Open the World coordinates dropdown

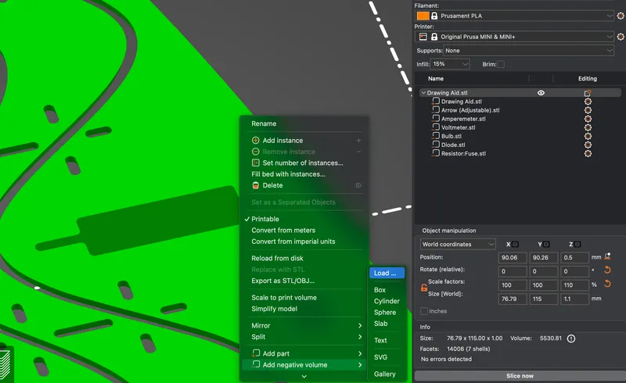458,245
